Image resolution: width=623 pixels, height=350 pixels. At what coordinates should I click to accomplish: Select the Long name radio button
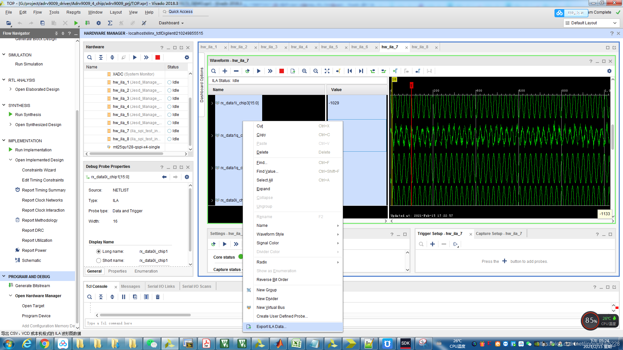tap(99, 251)
